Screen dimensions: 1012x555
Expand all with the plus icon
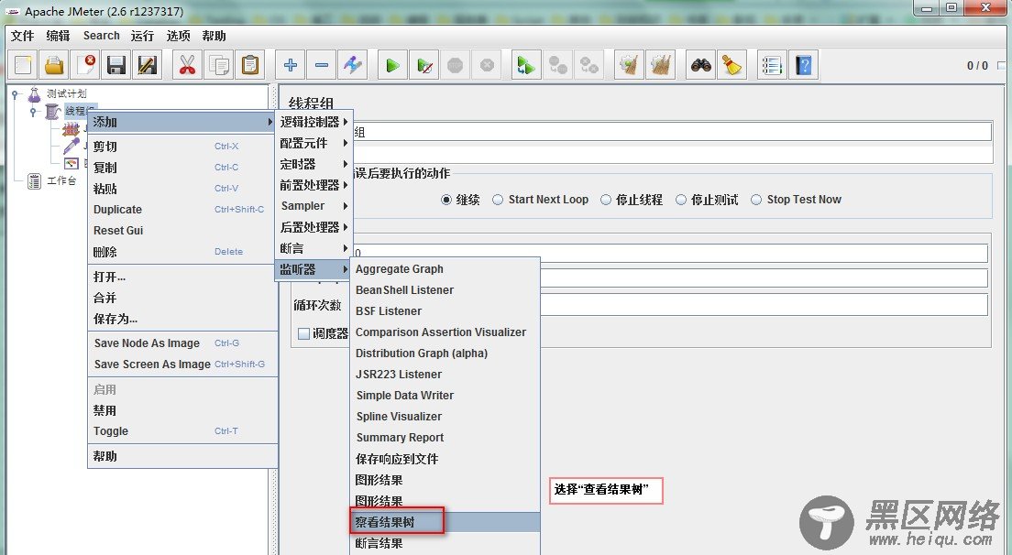[x=291, y=65]
